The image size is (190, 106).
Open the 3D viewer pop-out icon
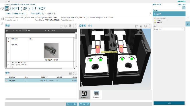[x=136, y=26]
